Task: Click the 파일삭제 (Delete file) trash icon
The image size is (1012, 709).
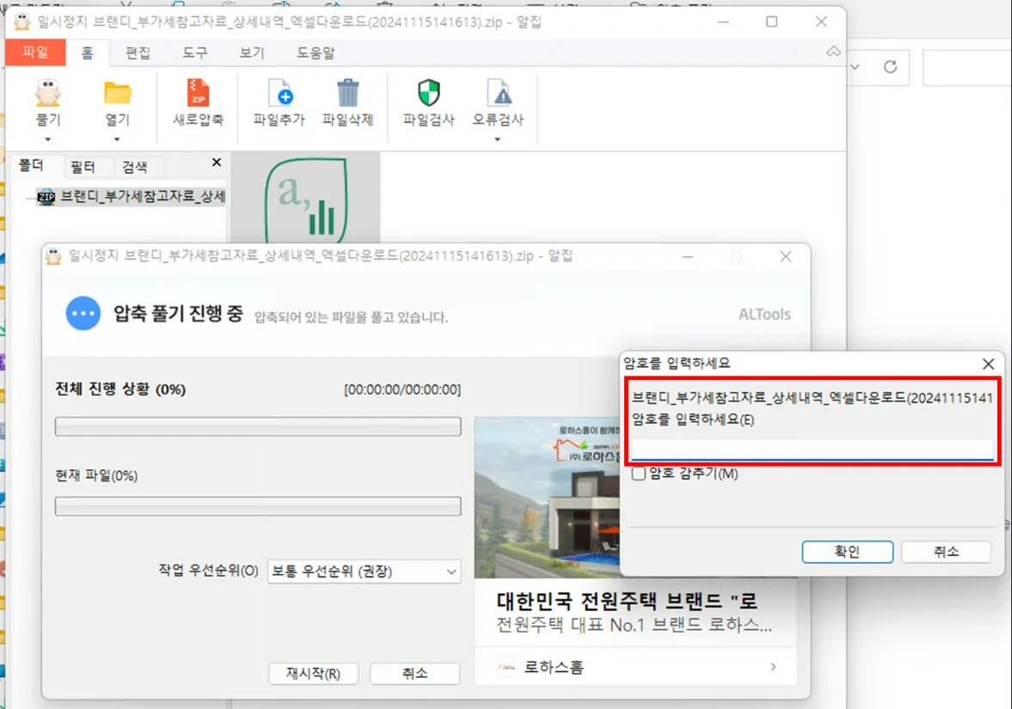Action: [347, 94]
